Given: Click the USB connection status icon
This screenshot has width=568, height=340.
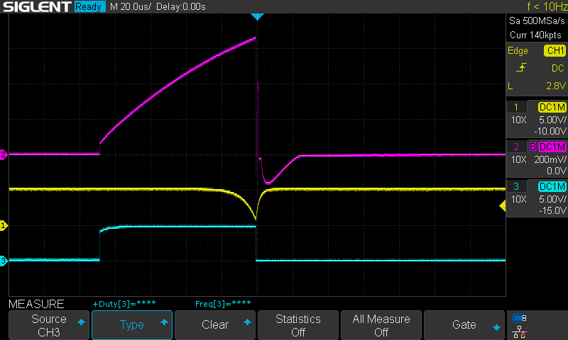Looking at the screenshot, I should (x=519, y=318).
